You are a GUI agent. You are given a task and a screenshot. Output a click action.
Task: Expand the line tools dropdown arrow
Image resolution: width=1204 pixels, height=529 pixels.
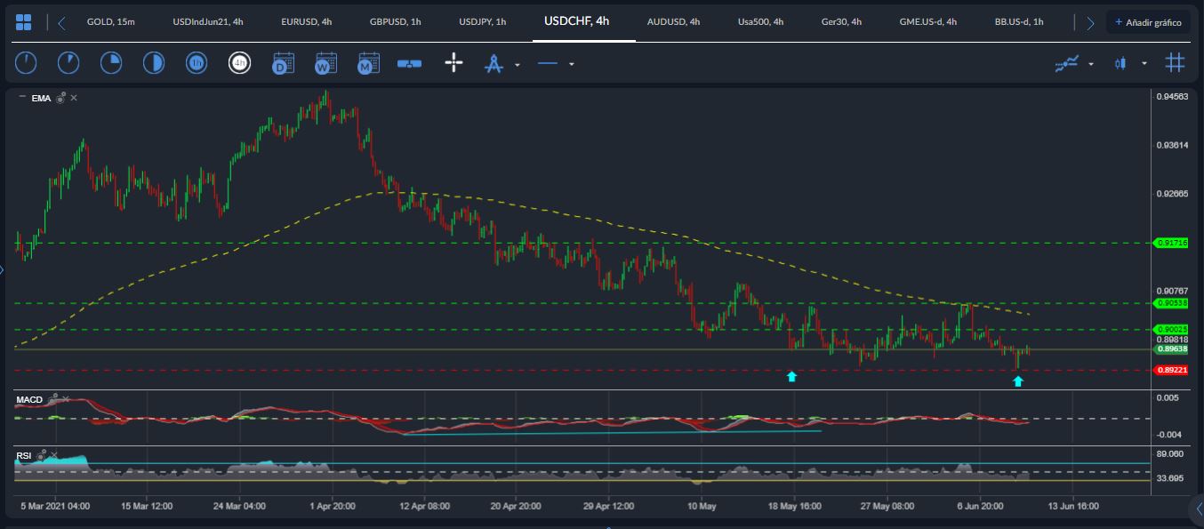click(572, 64)
